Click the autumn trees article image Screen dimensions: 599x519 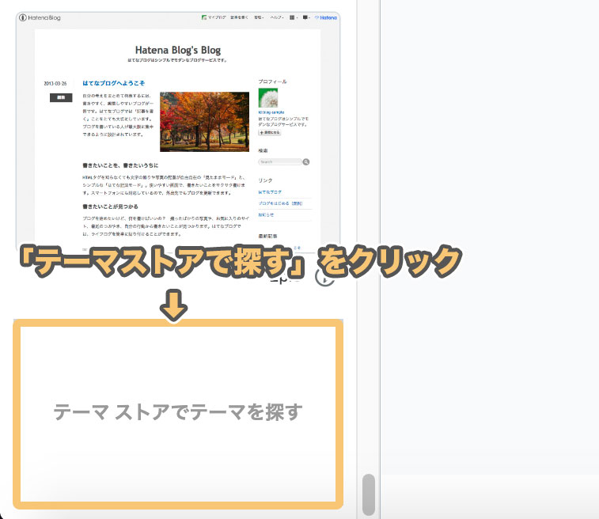204,121
